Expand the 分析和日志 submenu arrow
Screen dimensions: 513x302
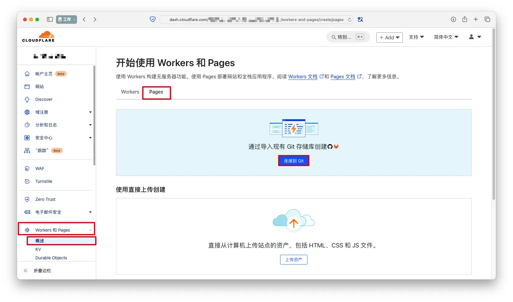point(90,125)
